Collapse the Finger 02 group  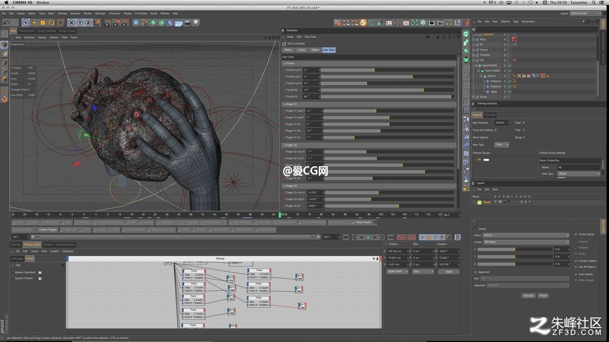[284, 145]
